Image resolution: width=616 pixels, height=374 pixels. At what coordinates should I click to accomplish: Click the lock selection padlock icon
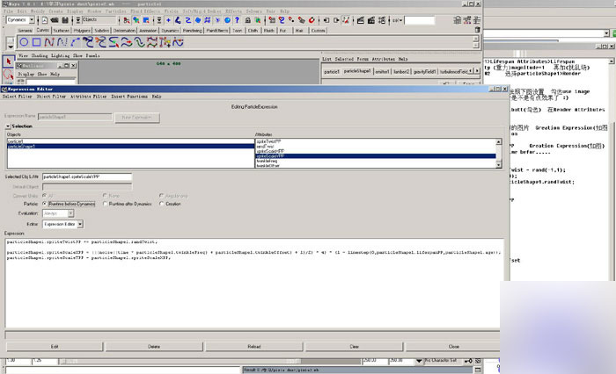(x=248, y=20)
